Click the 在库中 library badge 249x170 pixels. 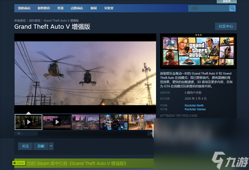coord(19,163)
